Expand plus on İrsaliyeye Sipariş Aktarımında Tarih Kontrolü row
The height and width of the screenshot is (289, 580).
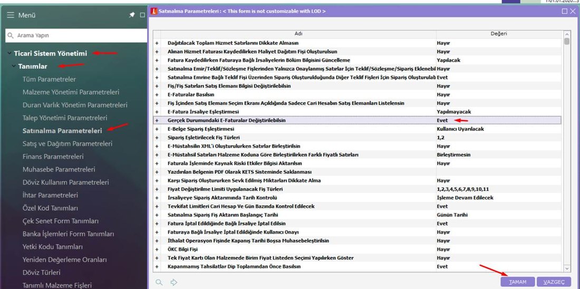click(x=157, y=198)
